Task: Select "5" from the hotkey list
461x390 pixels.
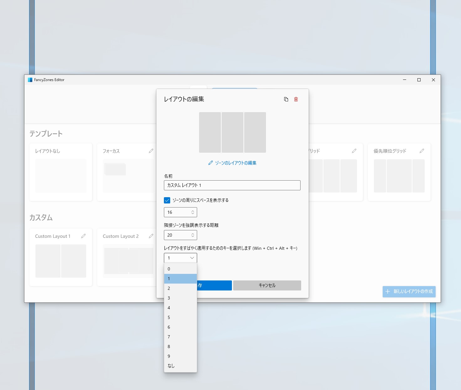Action: (x=180, y=317)
